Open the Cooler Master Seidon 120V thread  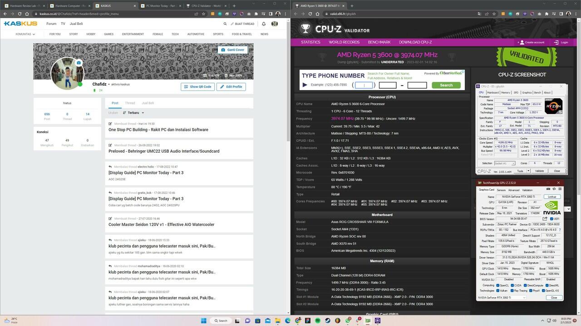click(x=161, y=225)
